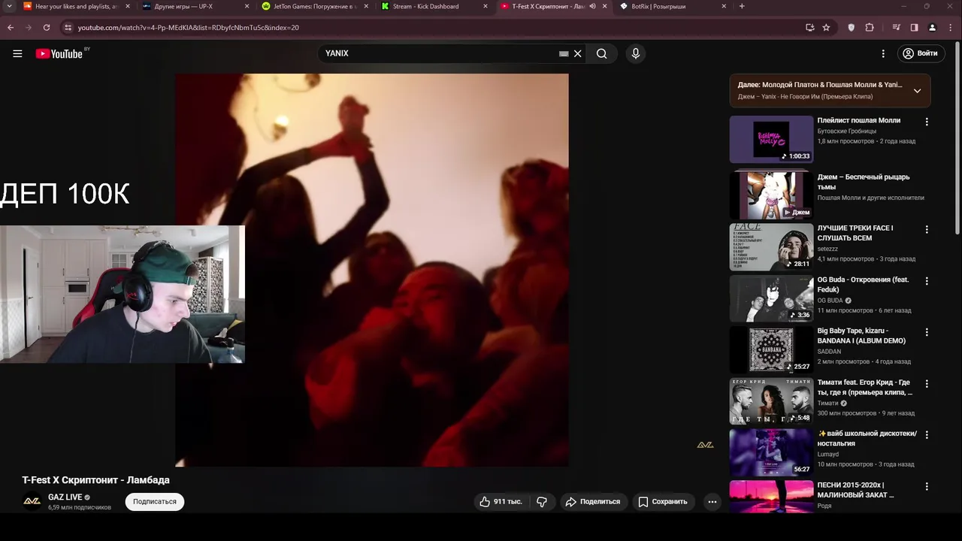The height and width of the screenshot is (541, 962).
Task: Close the JetTon Games tab
Action: coord(366,6)
